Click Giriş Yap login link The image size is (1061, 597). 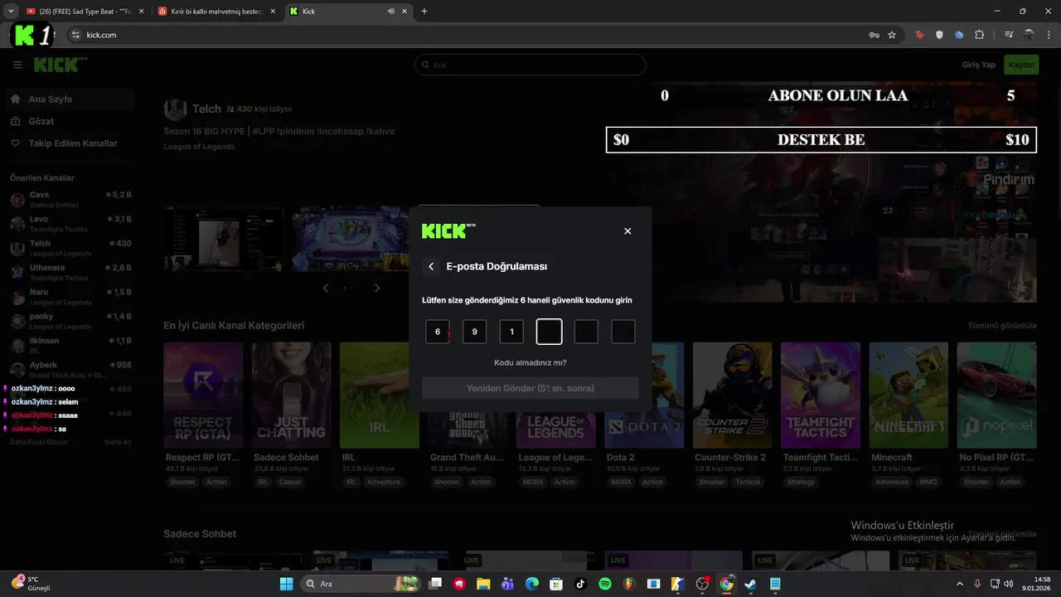pyautogui.click(x=978, y=65)
